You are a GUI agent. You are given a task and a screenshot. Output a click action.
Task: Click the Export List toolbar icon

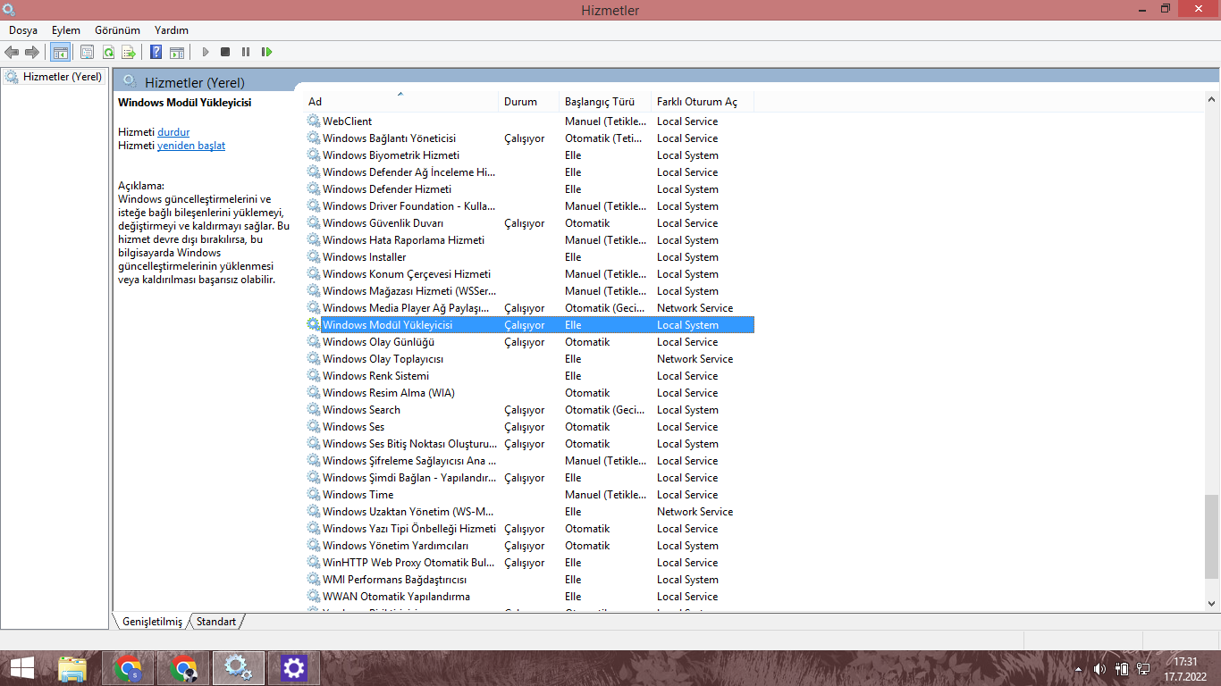129,52
